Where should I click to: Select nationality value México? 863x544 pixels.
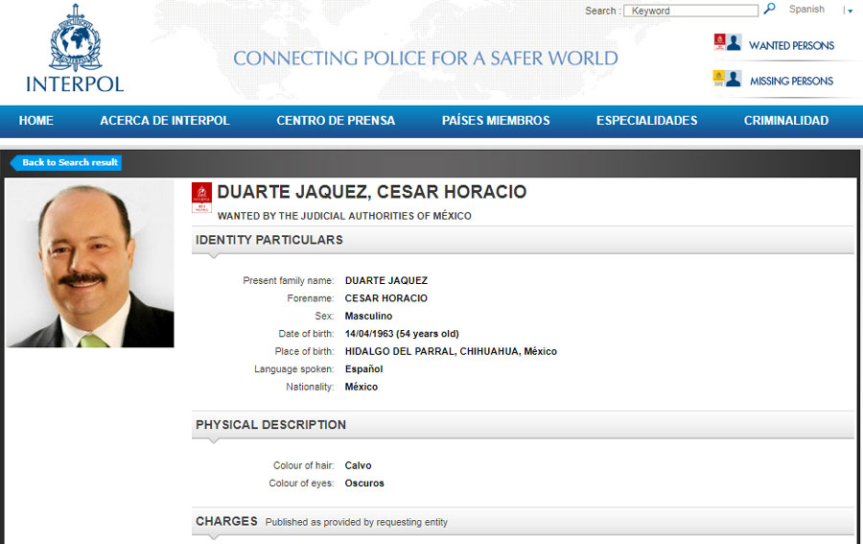coord(362,387)
